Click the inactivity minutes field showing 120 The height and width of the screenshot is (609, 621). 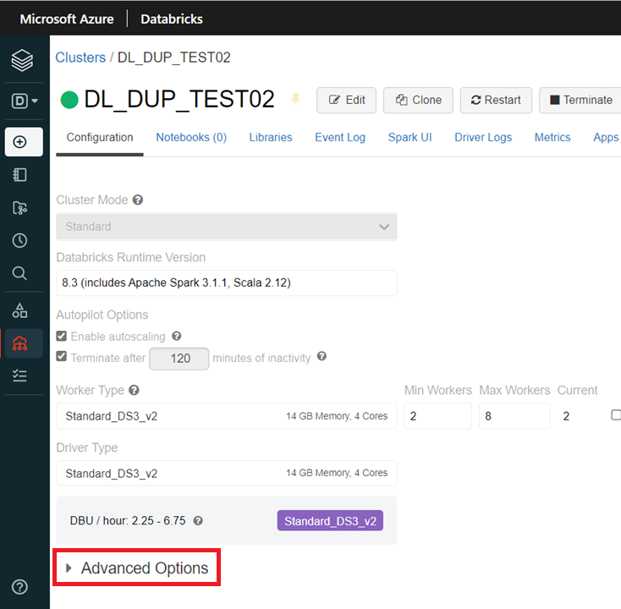pyautogui.click(x=179, y=359)
